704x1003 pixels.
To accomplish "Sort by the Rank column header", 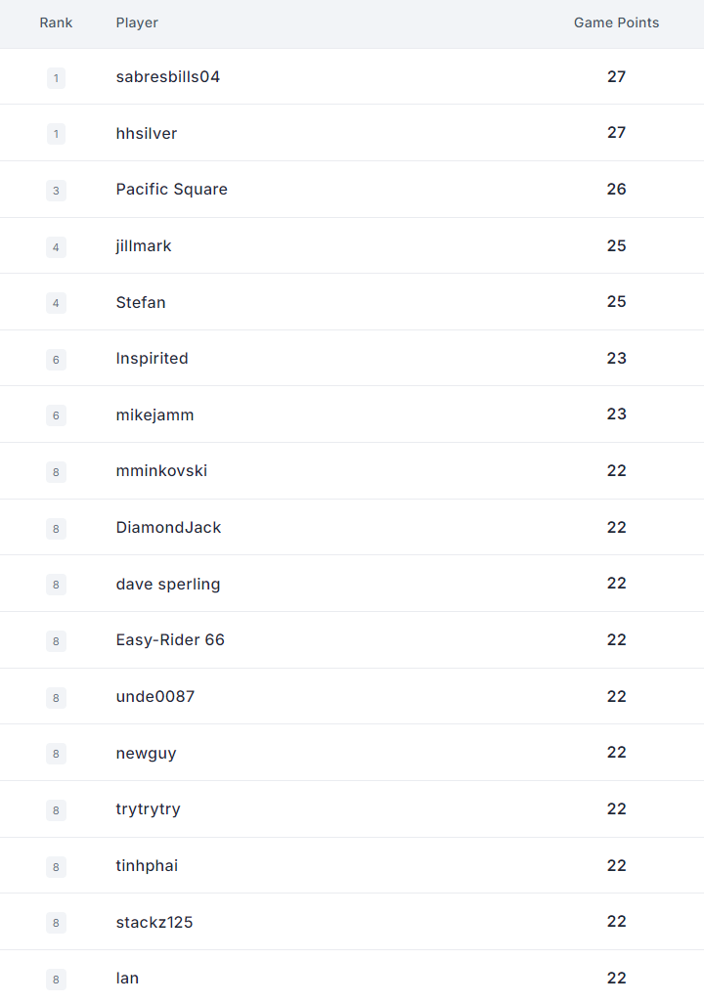I will click(x=57, y=22).
